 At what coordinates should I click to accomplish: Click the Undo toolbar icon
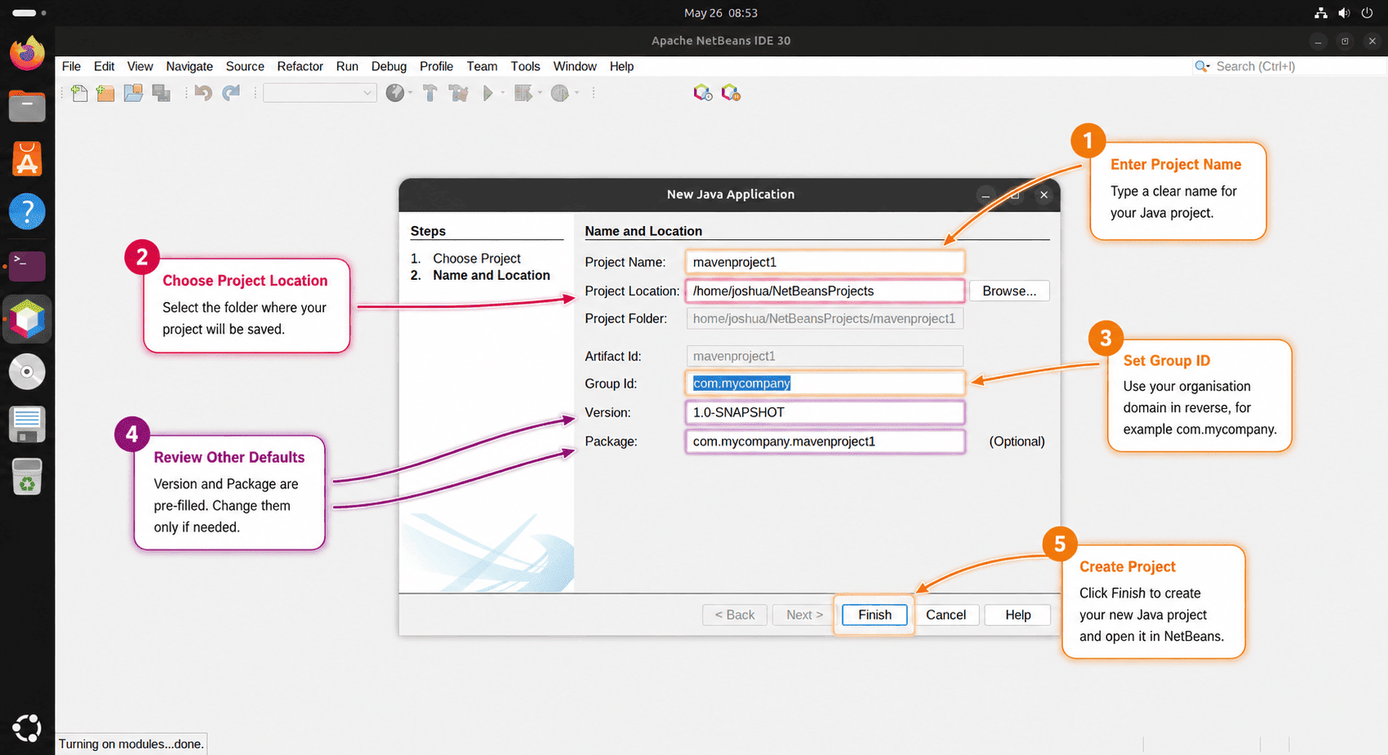click(x=203, y=93)
